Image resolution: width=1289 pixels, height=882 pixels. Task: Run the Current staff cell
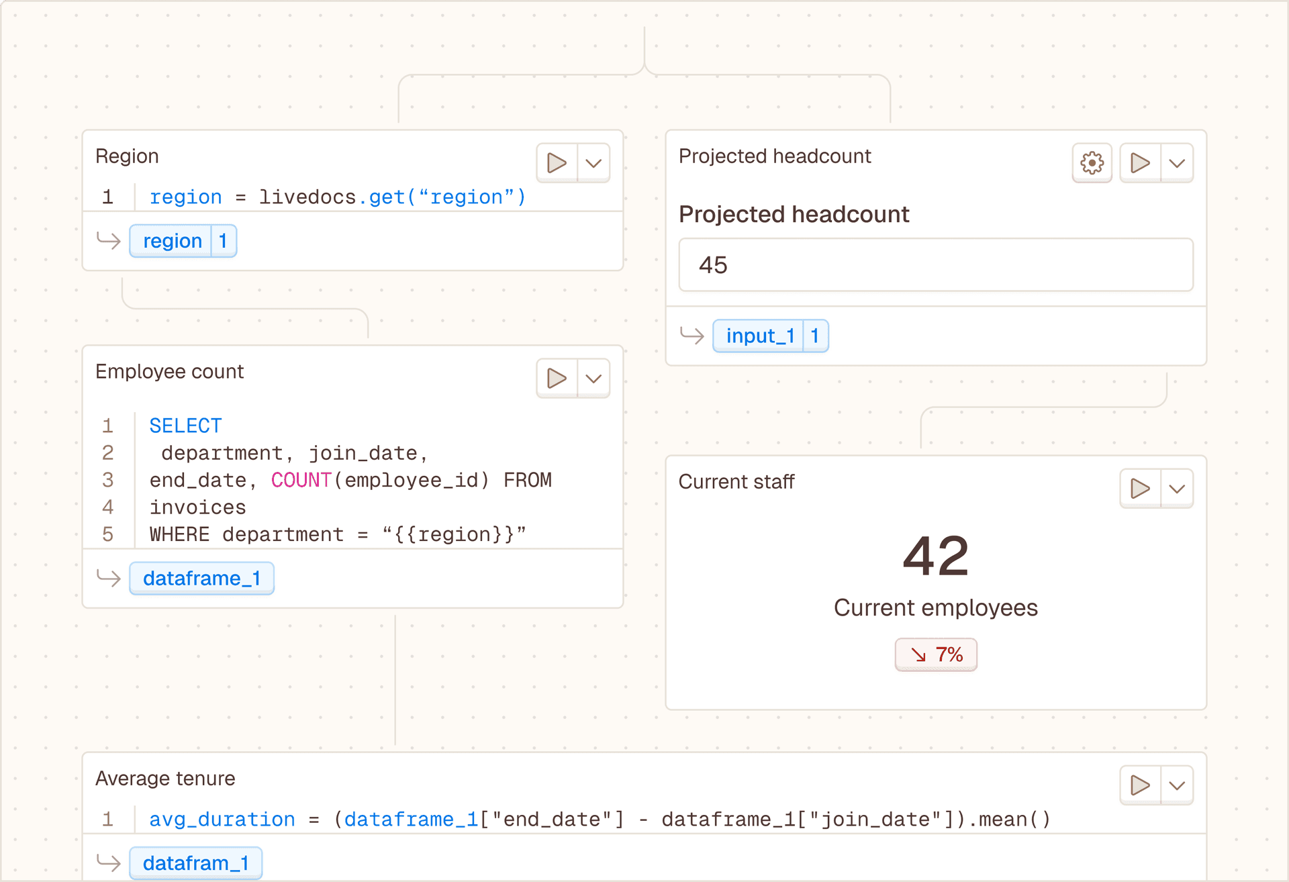coord(1140,489)
